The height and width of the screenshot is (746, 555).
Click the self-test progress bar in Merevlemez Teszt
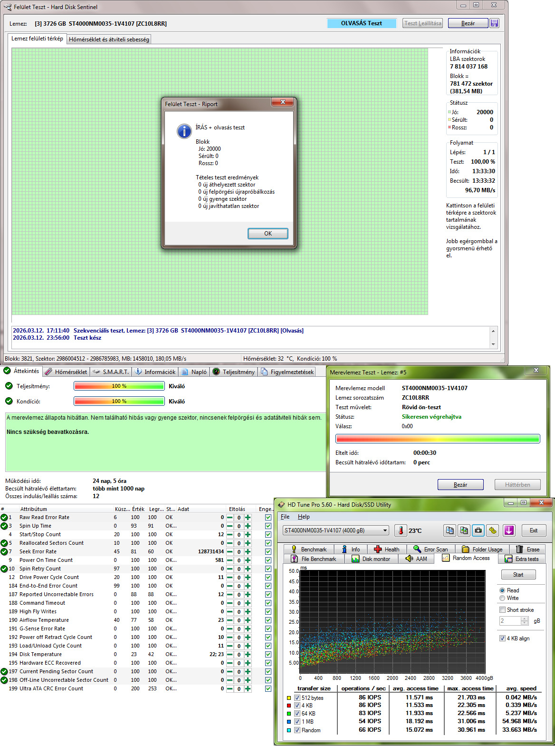coord(438,439)
